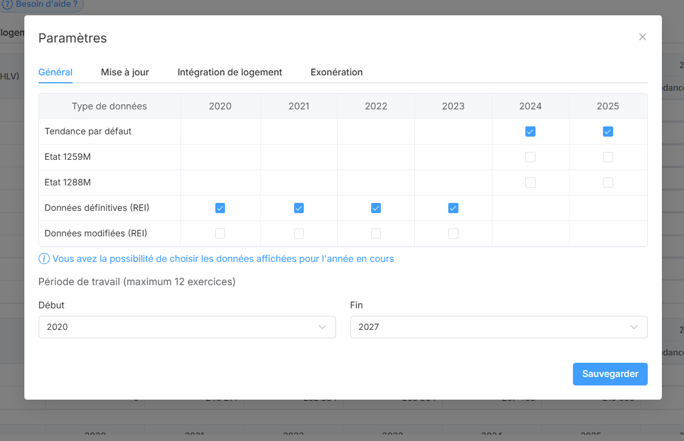The image size is (684, 441).
Task: Switch to the Mise à jour tab
Action: tap(125, 72)
